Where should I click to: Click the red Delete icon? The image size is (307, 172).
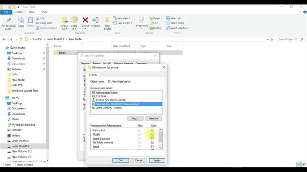pyautogui.click(x=85, y=20)
